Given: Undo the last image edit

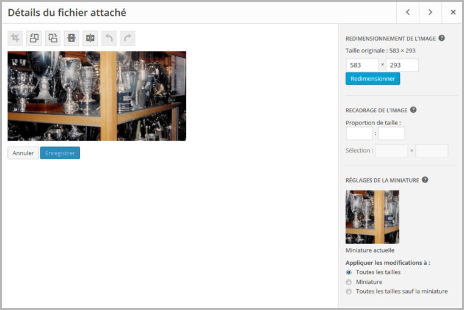Looking at the screenshot, I should click(x=109, y=38).
